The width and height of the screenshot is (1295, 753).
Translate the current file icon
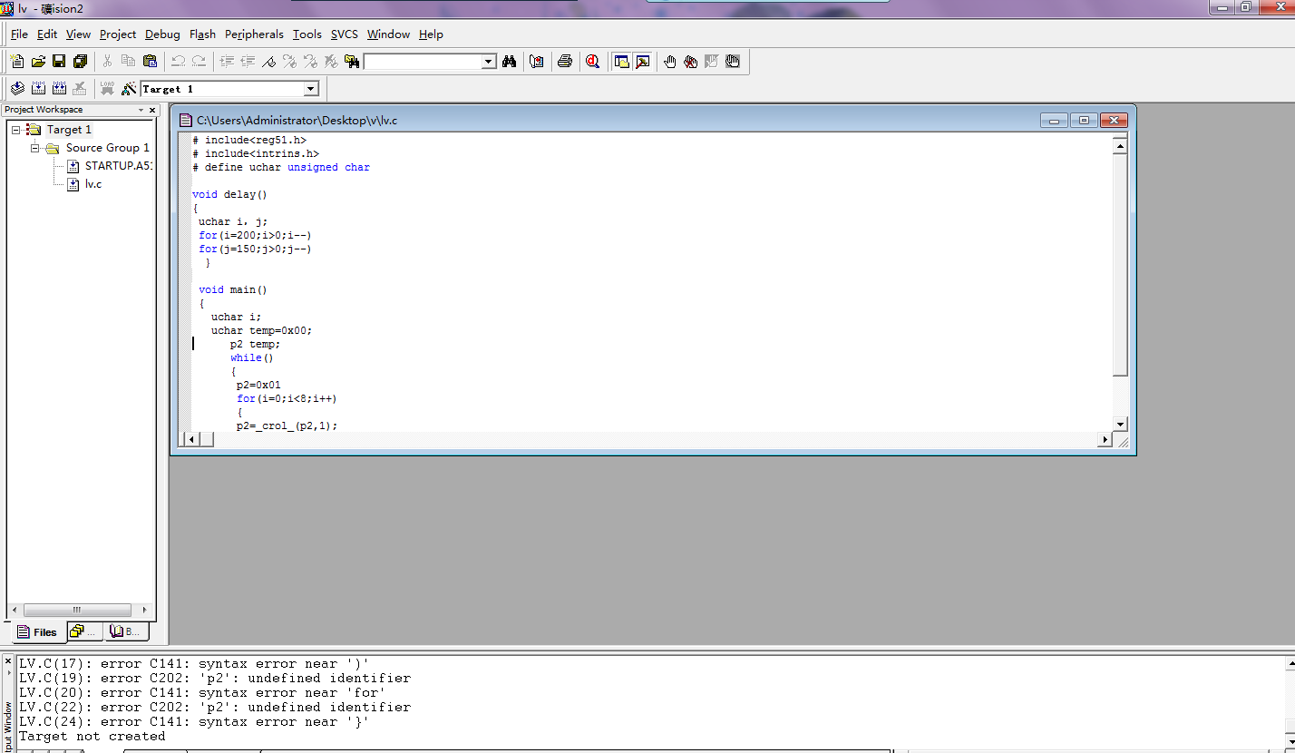click(17, 88)
